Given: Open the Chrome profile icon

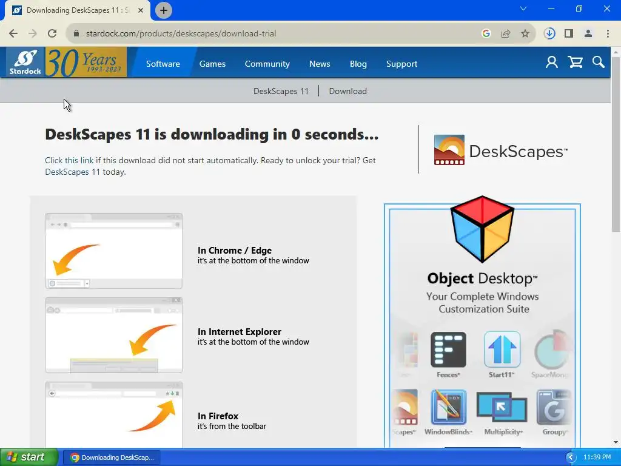Looking at the screenshot, I should point(588,34).
